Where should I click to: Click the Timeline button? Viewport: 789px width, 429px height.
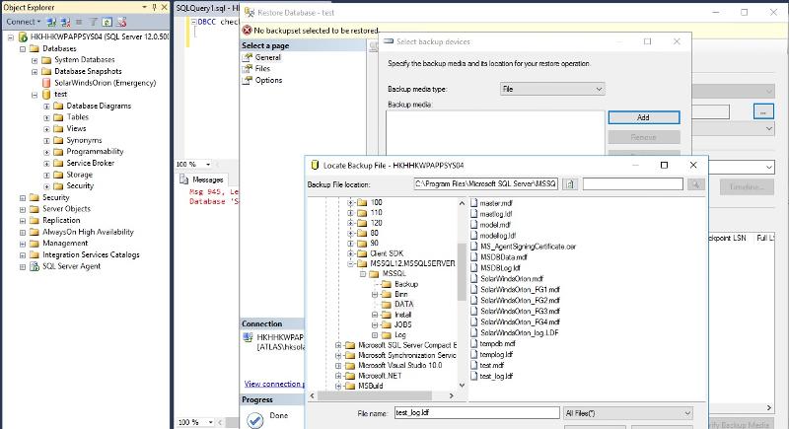pyautogui.click(x=747, y=186)
